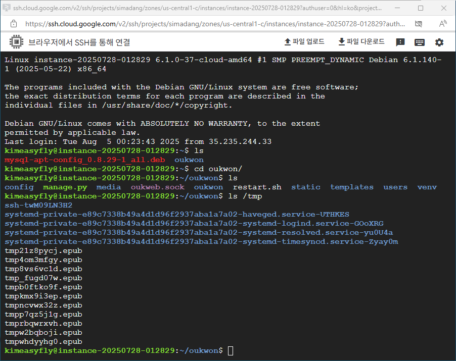Click the terminal cursor at the prompt
Image resolution: width=456 pixels, height=361 pixels.
click(x=231, y=351)
